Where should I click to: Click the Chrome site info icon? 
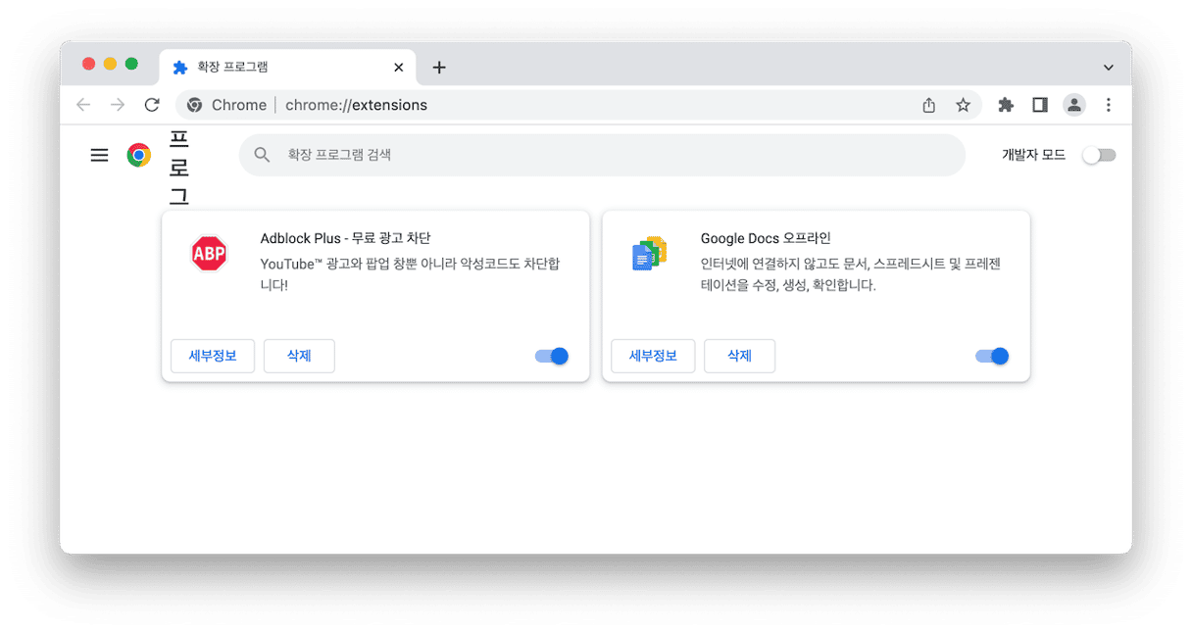tap(195, 105)
